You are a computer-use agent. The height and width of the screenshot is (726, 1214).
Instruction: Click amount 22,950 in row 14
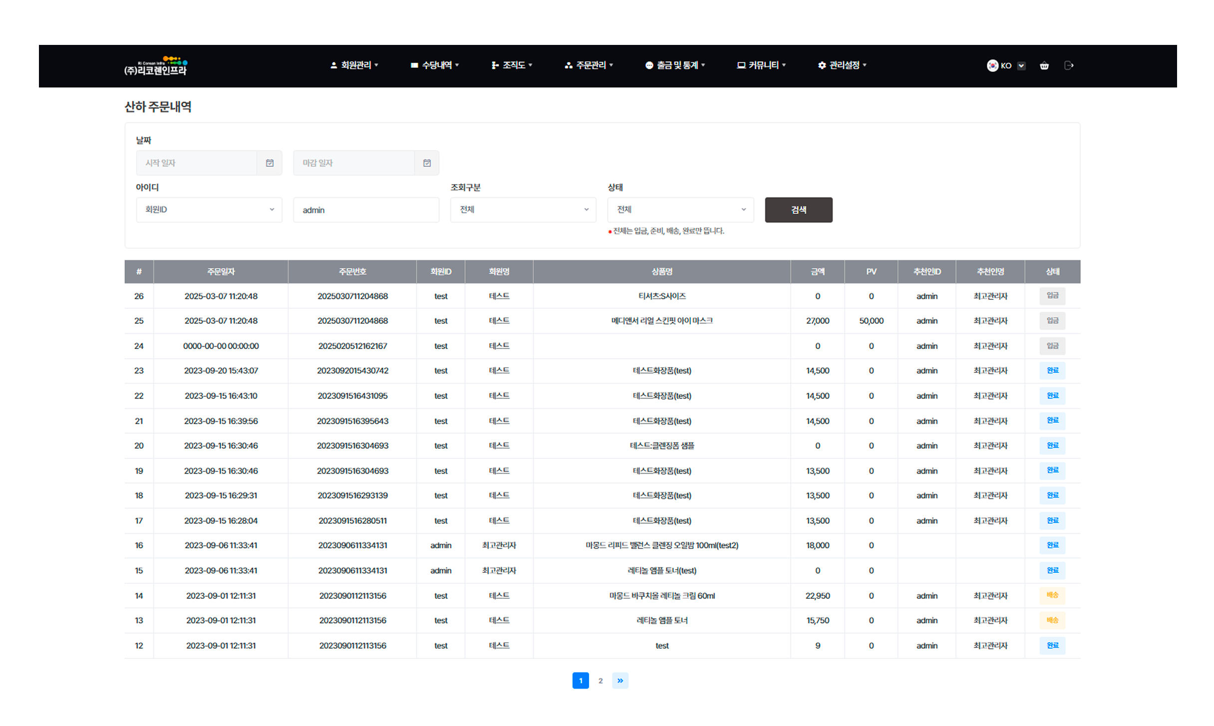click(818, 596)
